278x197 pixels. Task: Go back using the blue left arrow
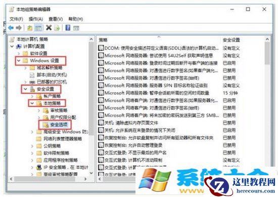pos(11,28)
